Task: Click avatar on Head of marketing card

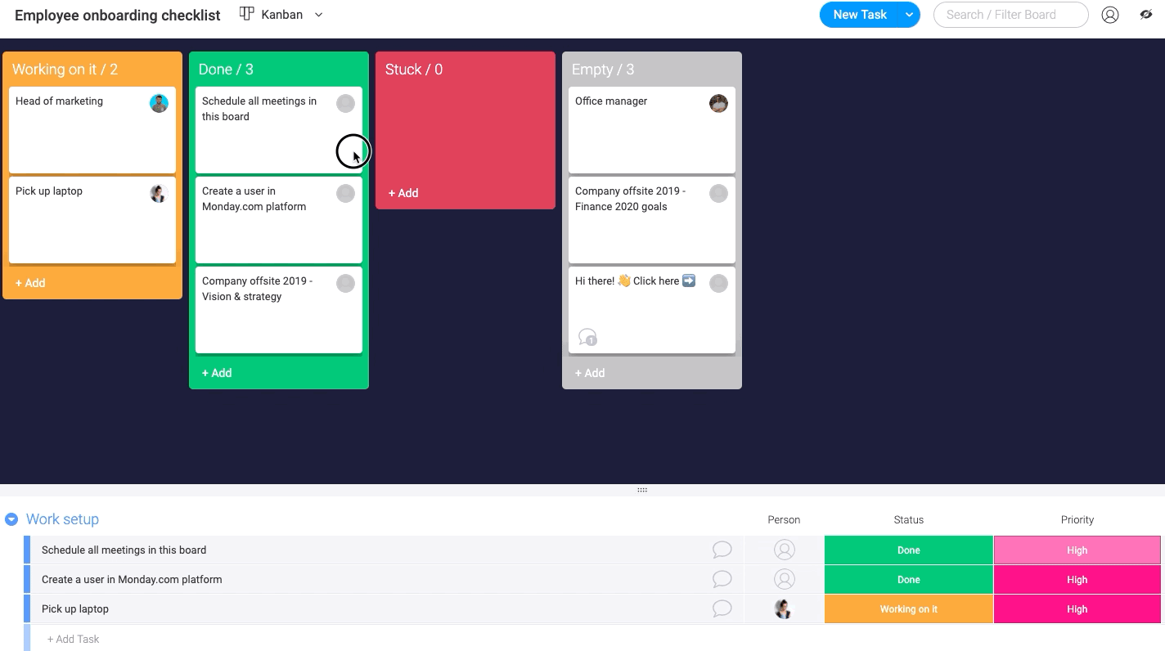Action: 159,103
